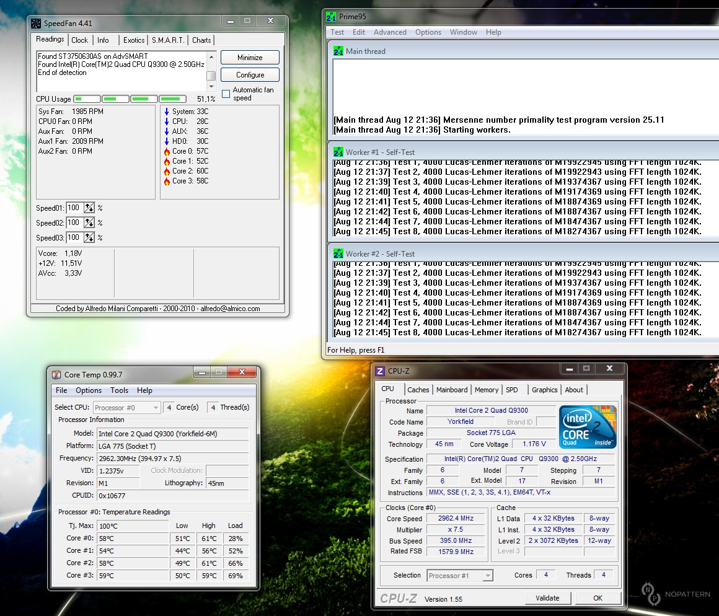Open the Help menu in Core Temp

(x=144, y=390)
